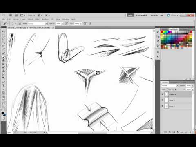Add a layer mask
The image size is (196, 147).
[x=174, y=132]
